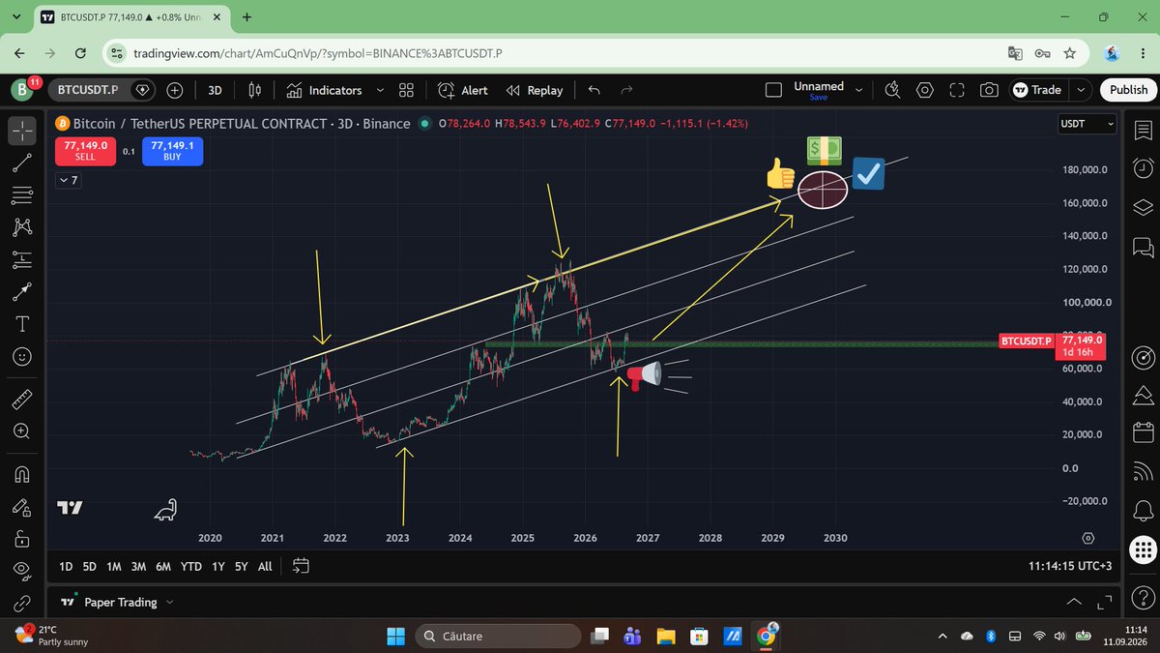Image resolution: width=1160 pixels, height=653 pixels.
Task: Open File Explorer from the taskbar
Action: point(665,636)
